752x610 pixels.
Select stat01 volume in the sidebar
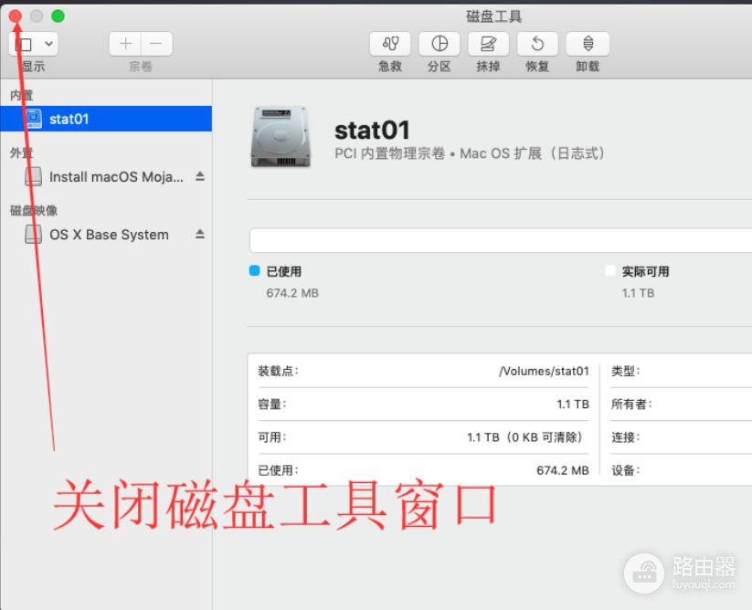[69, 119]
